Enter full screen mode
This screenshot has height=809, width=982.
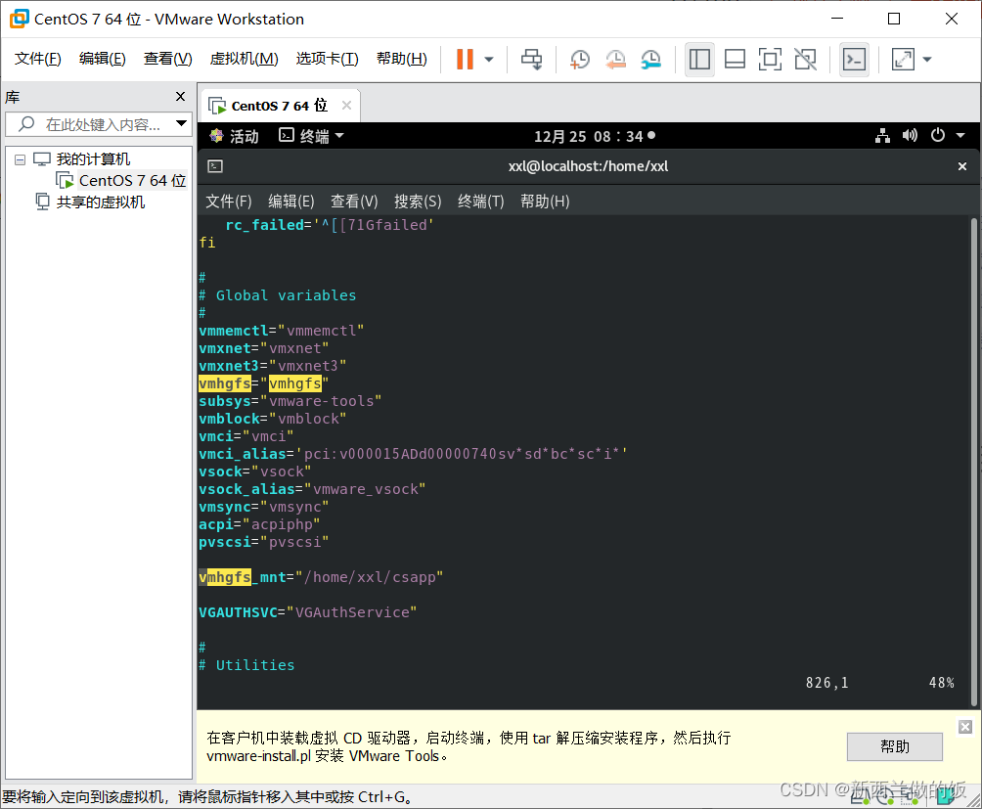pos(770,60)
